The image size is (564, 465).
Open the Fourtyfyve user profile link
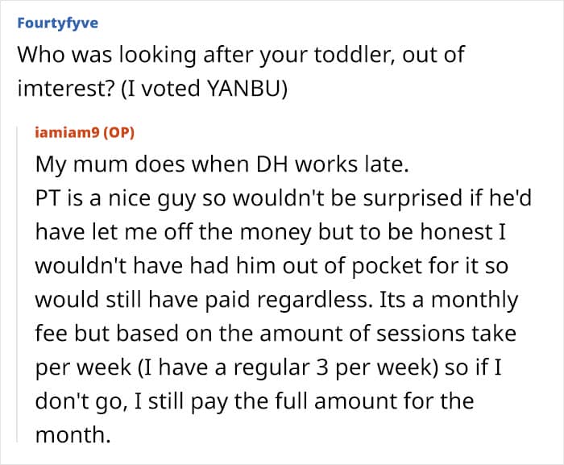click(x=57, y=23)
